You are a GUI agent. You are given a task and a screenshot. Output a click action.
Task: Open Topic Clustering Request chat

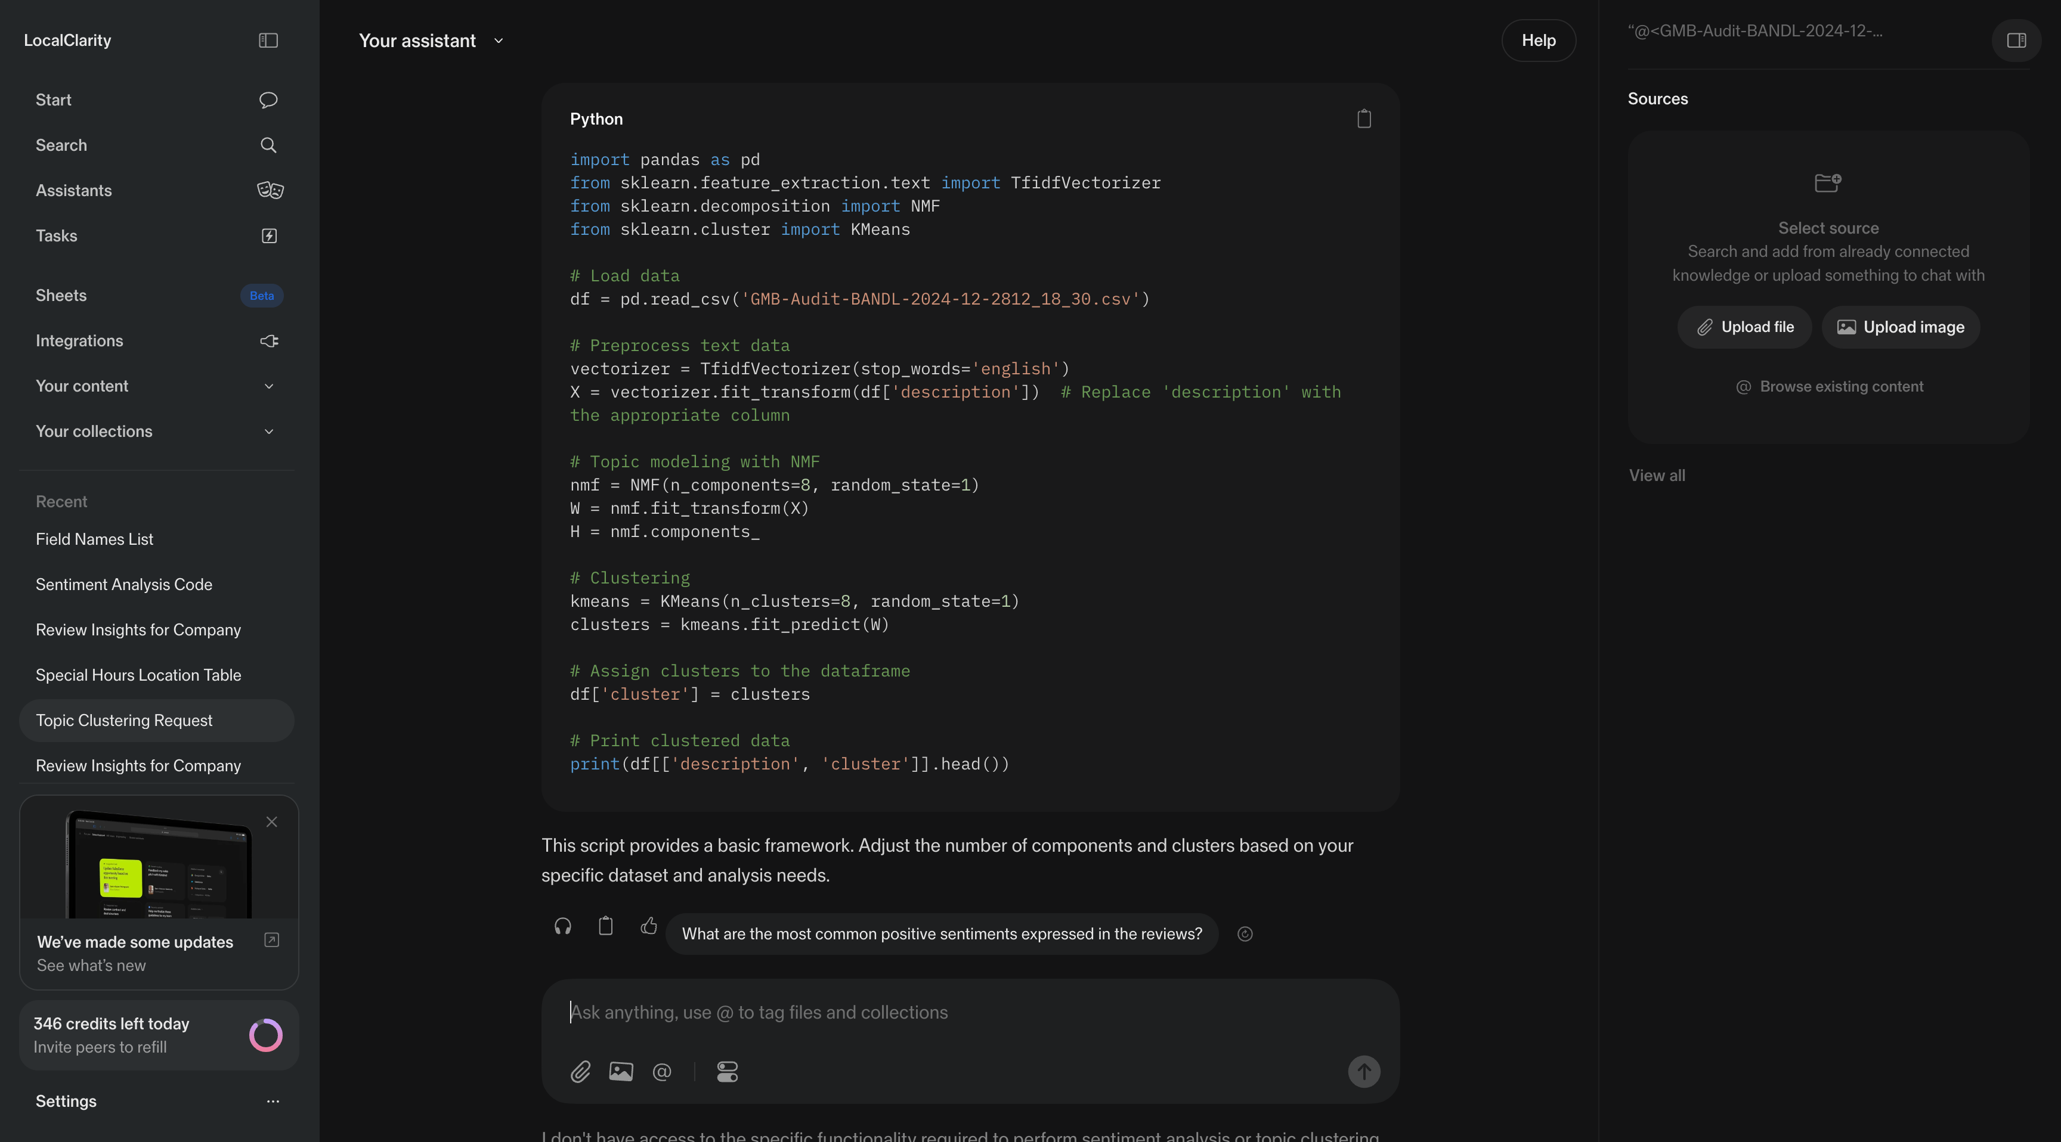coord(157,721)
